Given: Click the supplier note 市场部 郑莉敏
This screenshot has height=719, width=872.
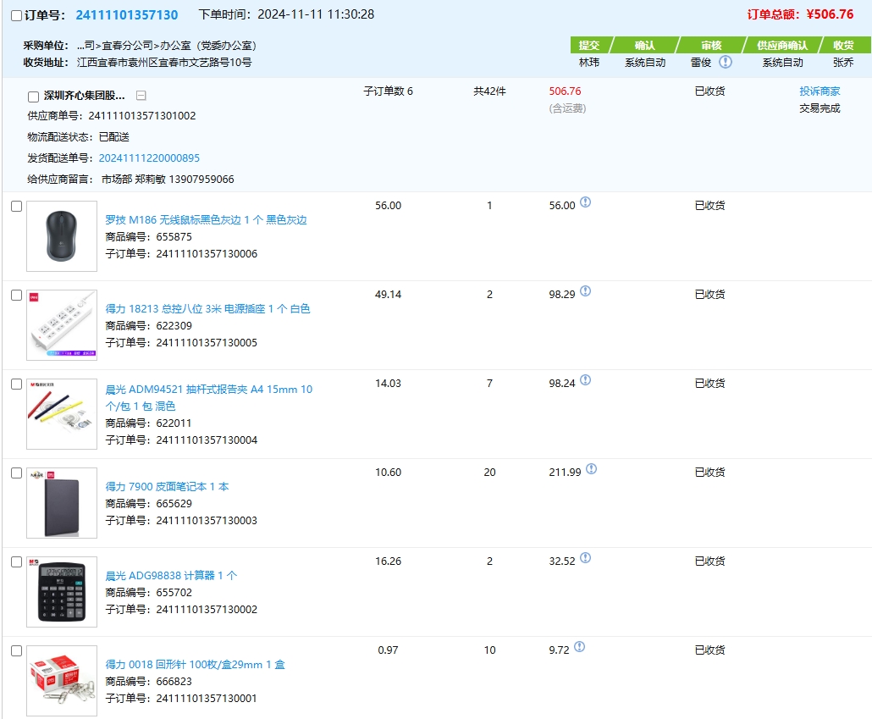Looking at the screenshot, I should 168,180.
